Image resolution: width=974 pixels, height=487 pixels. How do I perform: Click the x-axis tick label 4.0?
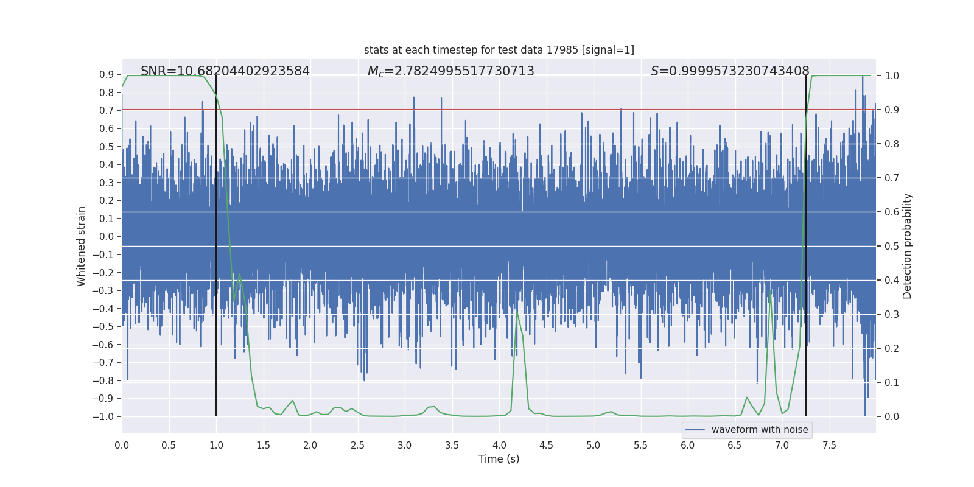click(499, 446)
